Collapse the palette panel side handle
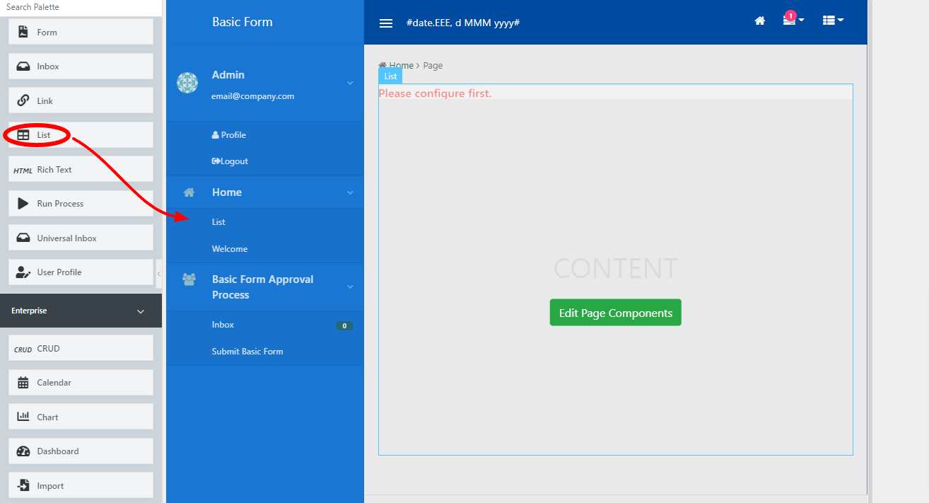 point(158,273)
